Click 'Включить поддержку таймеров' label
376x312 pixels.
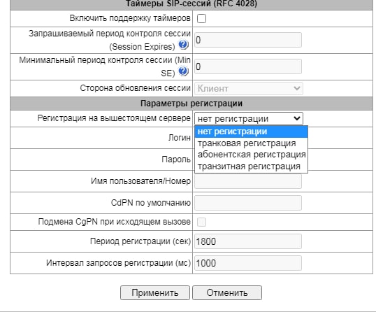[130, 18]
